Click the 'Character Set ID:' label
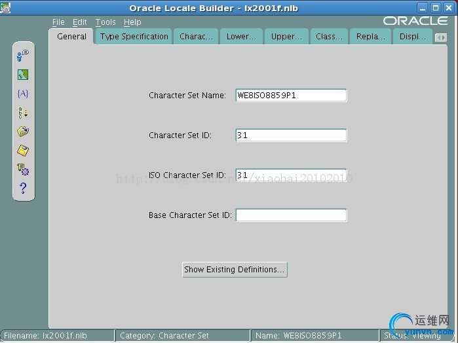 pos(180,135)
